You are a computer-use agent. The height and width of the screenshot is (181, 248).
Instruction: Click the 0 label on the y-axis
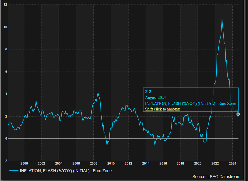pos(6,138)
